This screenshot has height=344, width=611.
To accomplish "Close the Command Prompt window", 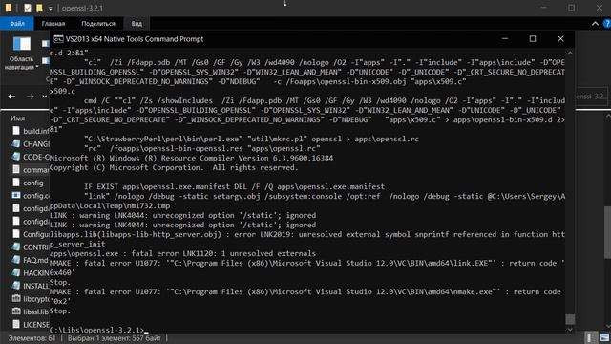I will (560, 39).
